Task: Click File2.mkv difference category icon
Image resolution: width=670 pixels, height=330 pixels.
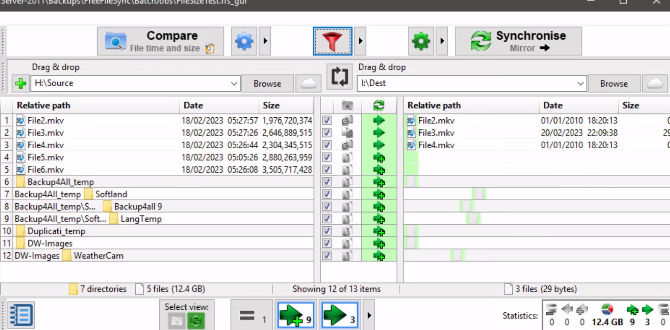Action: click(347, 121)
